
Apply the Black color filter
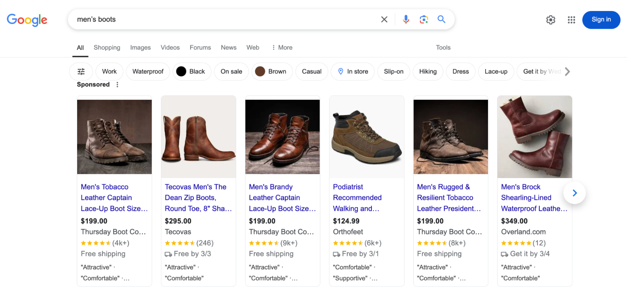point(192,71)
